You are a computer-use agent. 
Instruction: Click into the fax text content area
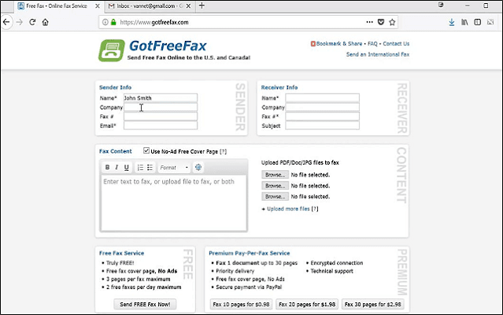(174, 202)
